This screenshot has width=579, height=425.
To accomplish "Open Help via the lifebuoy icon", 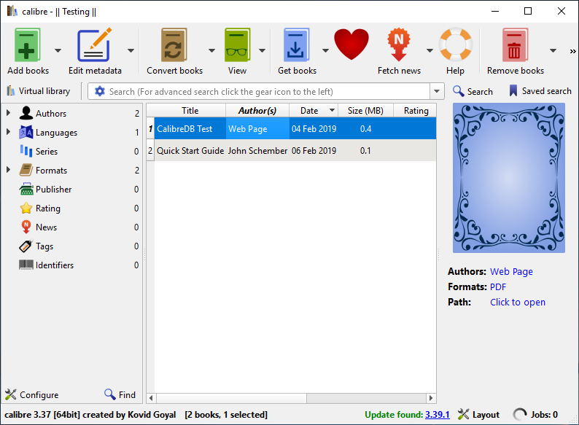I will coord(455,44).
